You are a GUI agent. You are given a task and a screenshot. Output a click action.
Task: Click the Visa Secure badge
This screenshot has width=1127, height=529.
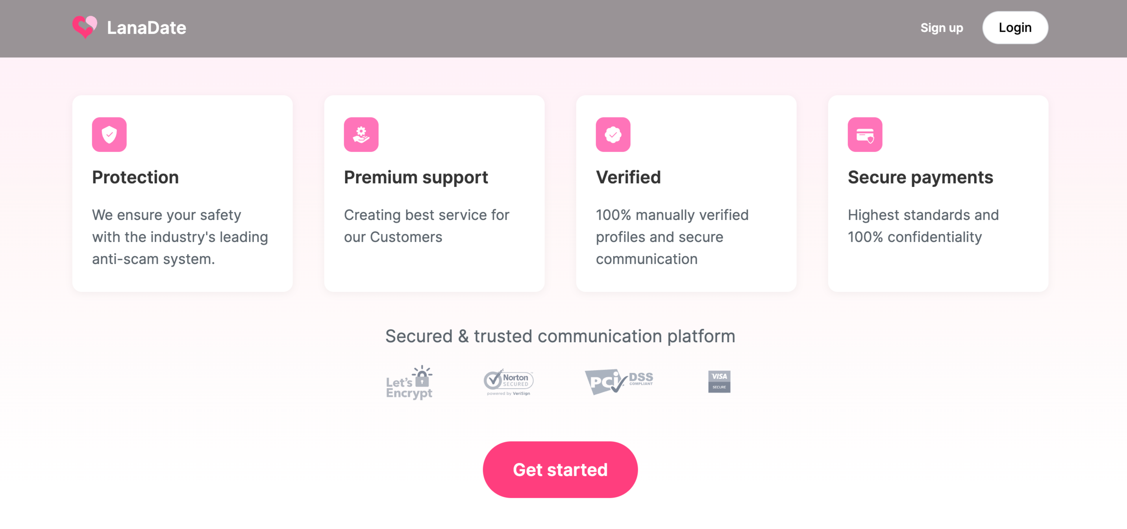[719, 381]
